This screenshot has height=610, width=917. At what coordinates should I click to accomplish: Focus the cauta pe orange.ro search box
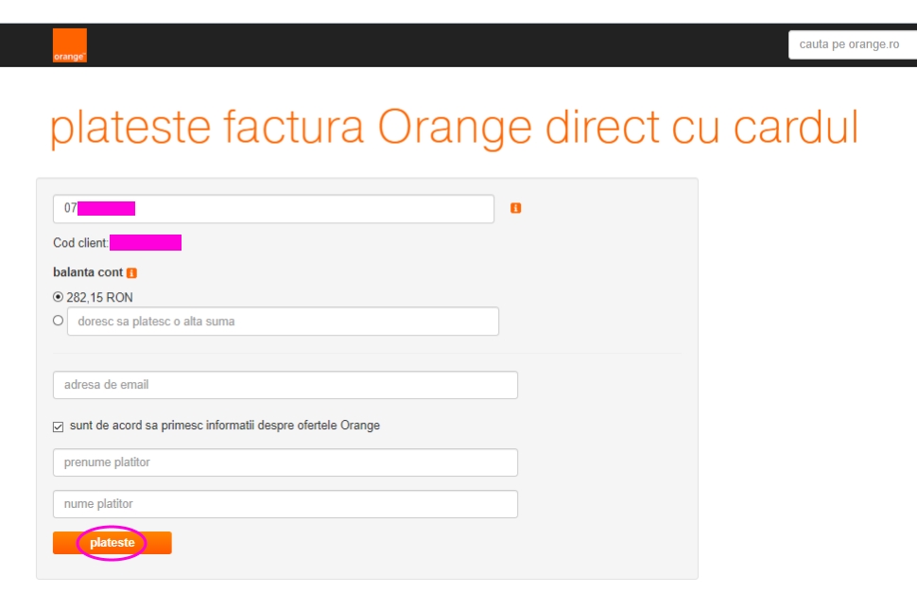851,44
